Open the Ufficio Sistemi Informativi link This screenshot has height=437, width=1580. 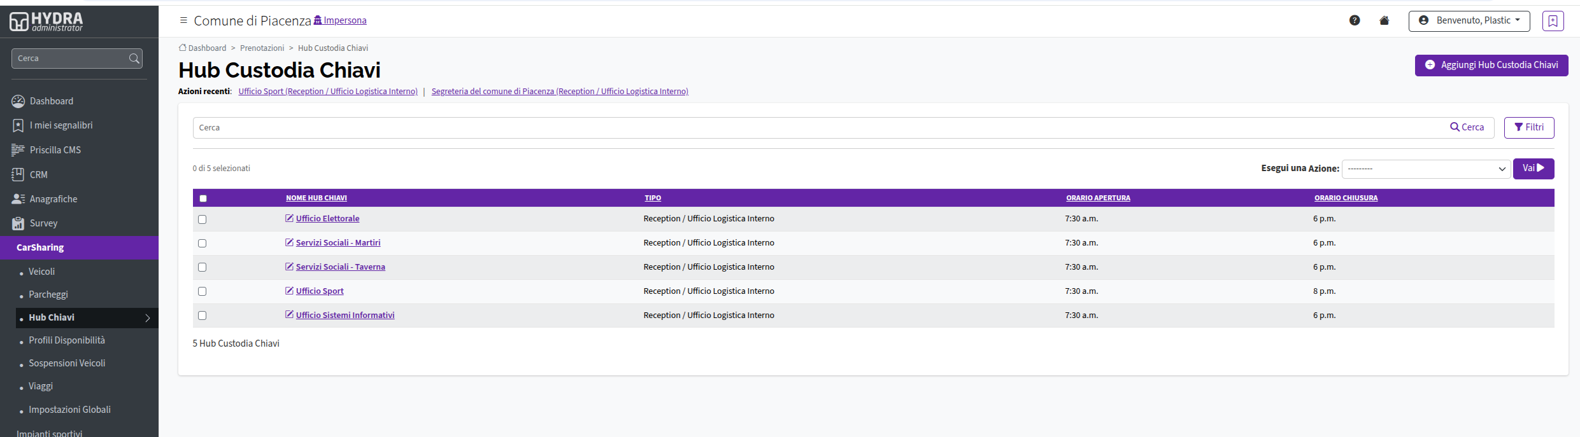click(x=345, y=315)
